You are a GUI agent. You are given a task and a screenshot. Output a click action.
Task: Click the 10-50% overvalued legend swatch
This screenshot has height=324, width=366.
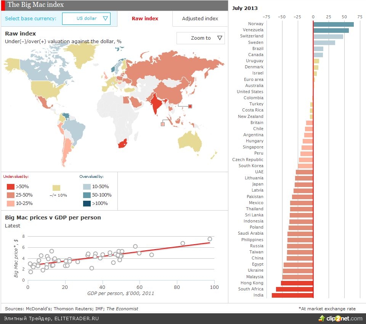tap(87, 187)
